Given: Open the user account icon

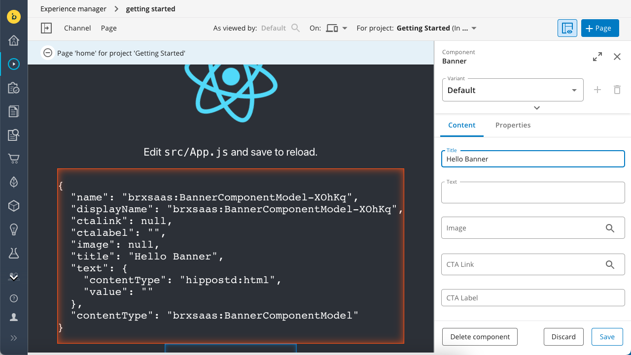Looking at the screenshot, I should [14, 318].
